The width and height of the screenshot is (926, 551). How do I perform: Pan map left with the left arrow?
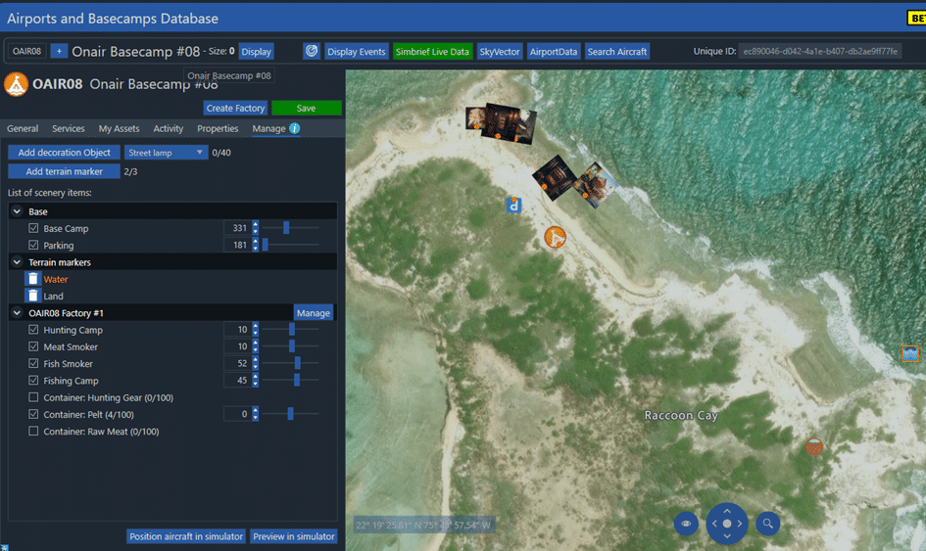[714, 524]
